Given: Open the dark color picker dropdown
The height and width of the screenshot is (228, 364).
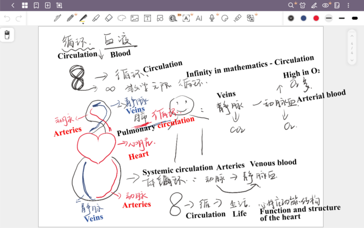Looking at the screenshot, I should pos(291,18).
